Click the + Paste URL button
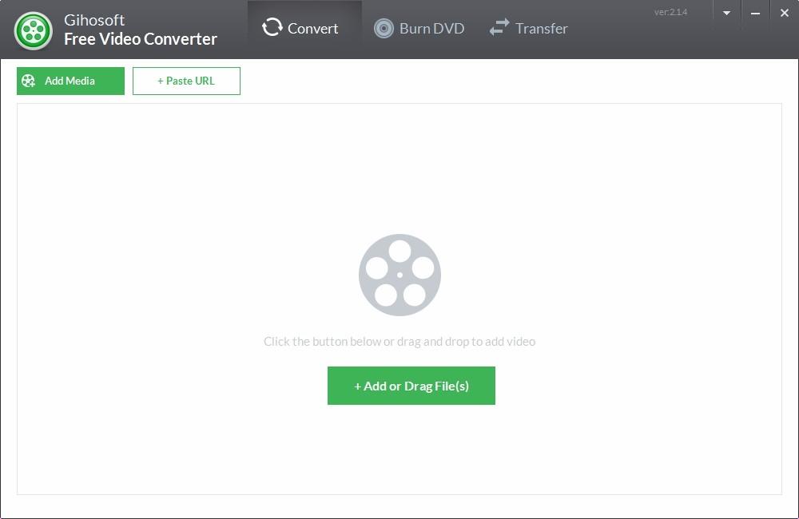 click(x=186, y=81)
